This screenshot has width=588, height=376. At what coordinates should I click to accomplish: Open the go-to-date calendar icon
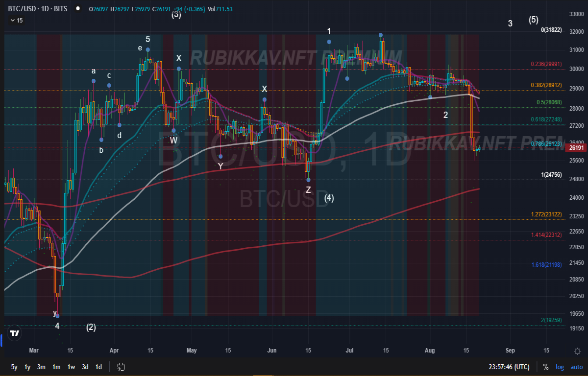click(121, 367)
